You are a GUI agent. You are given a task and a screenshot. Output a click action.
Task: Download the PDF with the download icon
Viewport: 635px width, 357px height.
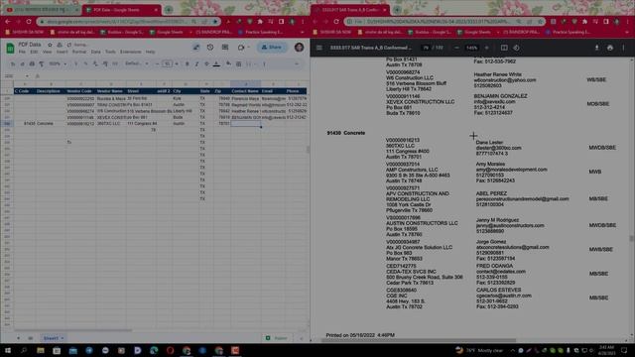597,48
